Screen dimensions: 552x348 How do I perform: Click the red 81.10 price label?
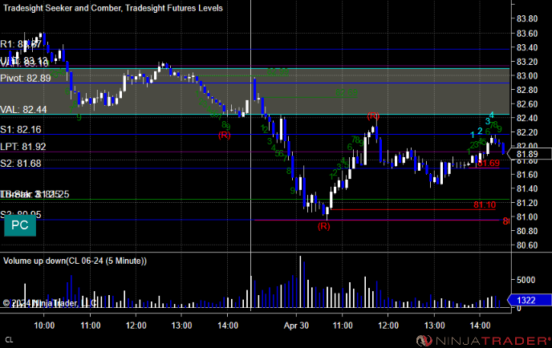[485, 204]
